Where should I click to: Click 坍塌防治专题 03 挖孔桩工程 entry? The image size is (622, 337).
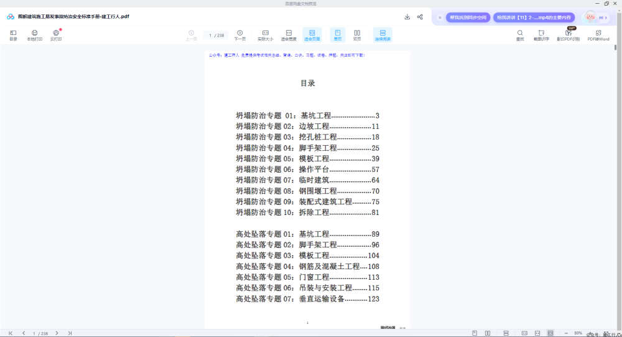coord(307,137)
